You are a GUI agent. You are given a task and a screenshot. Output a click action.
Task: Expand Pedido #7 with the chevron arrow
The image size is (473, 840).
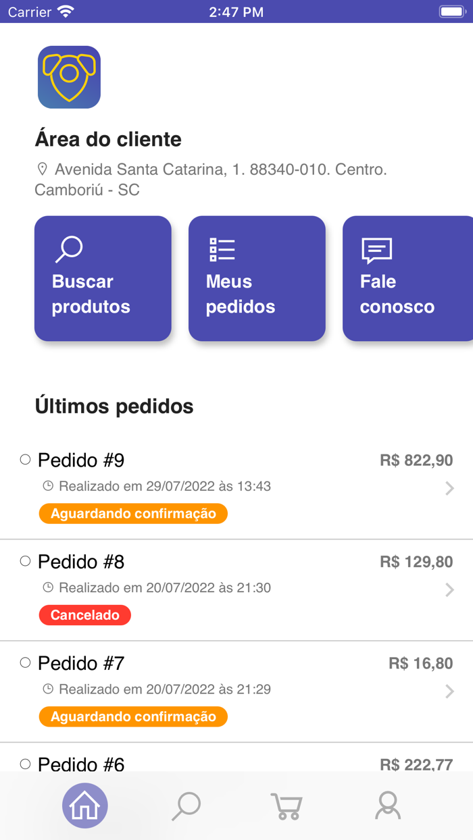(451, 691)
